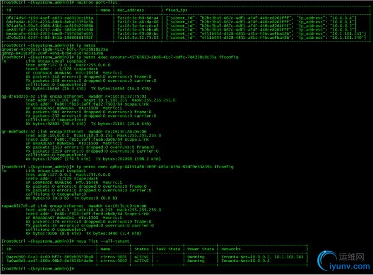Click the 'fixed_ips' column header

pos(176,10)
